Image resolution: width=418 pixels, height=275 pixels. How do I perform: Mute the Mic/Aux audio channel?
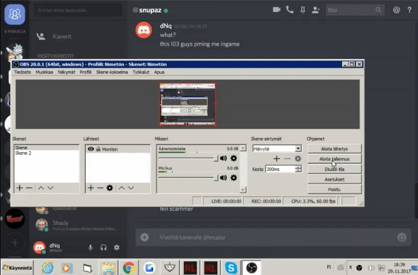pyautogui.click(x=224, y=178)
